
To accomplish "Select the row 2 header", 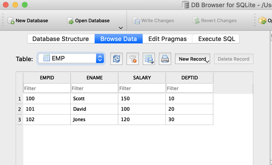I will pyautogui.click(x=19, y=109).
